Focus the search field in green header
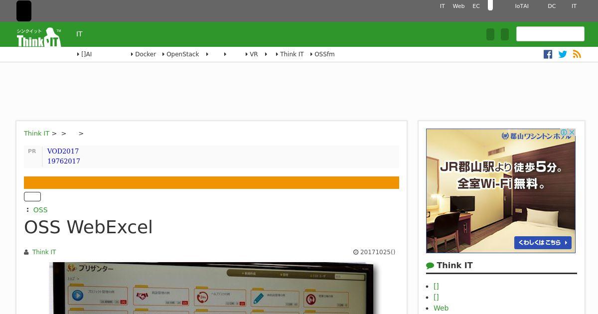Viewport: 598px width, 314px height. (550, 34)
